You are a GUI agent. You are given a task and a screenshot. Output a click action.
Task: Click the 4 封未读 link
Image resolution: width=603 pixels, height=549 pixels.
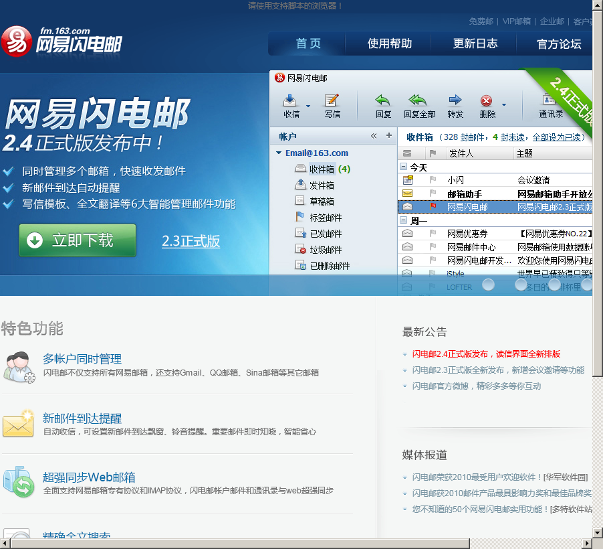[508, 137]
